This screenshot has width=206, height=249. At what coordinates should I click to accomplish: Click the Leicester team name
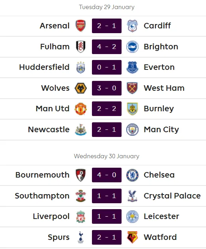(161, 216)
